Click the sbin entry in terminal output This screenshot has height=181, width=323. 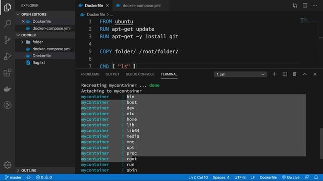point(132,170)
